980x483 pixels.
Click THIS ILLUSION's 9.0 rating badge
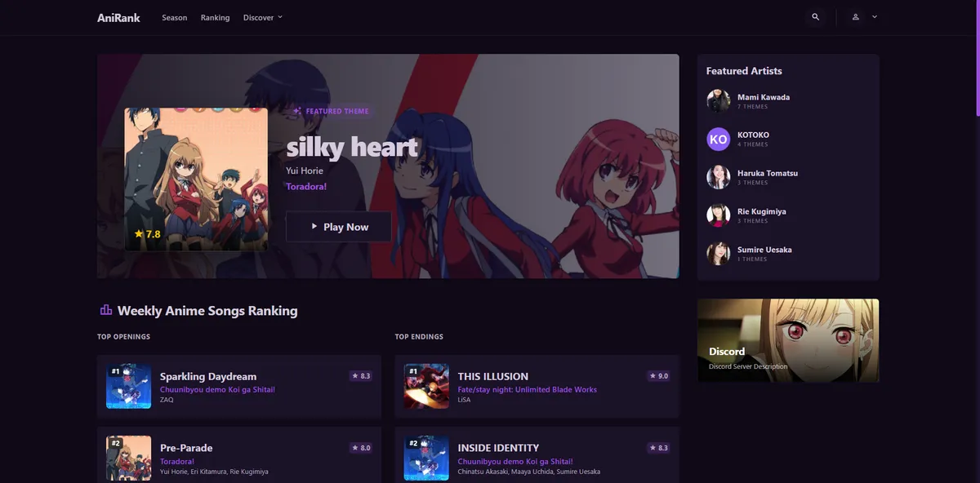click(x=658, y=376)
